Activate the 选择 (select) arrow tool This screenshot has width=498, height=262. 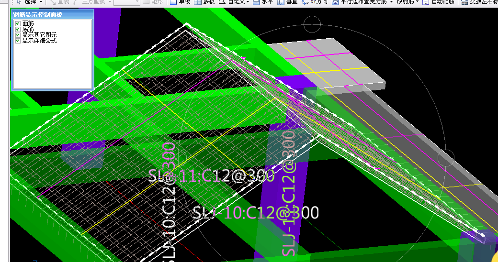click(x=27, y=2)
